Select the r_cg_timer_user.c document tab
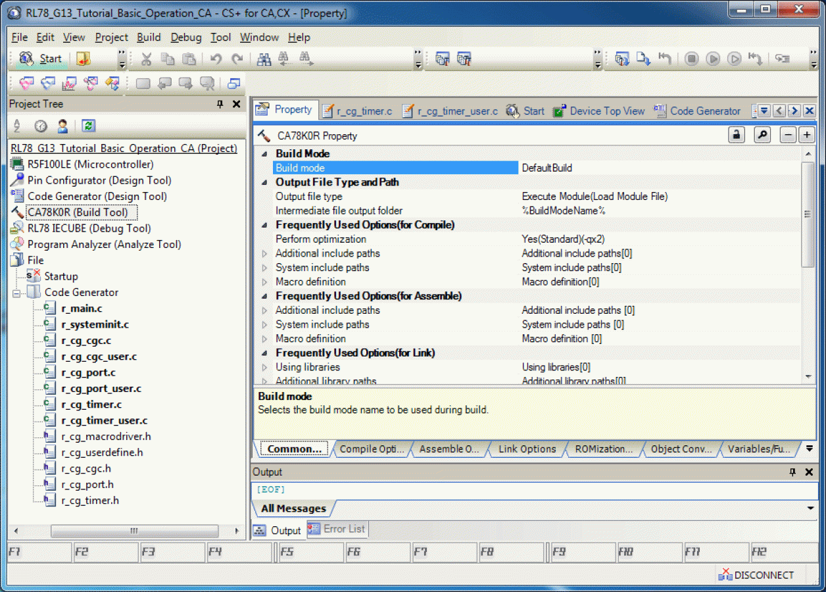The width and height of the screenshot is (826, 592). point(456,111)
